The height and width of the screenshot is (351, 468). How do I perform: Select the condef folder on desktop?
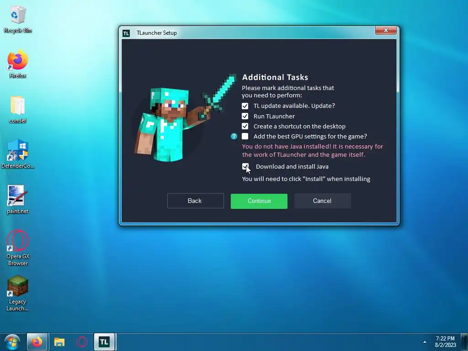[x=18, y=110]
